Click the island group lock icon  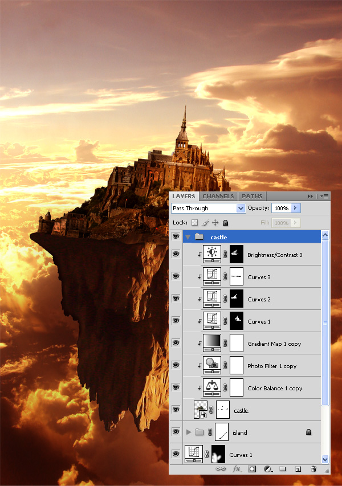(308, 432)
